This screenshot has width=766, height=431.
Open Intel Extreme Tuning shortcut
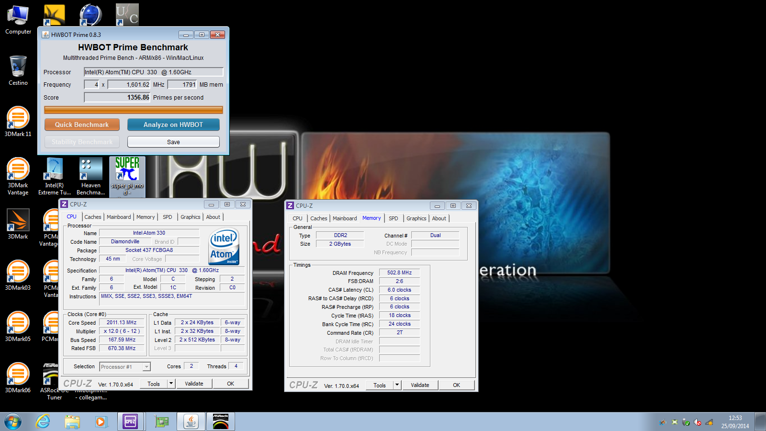point(54,176)
